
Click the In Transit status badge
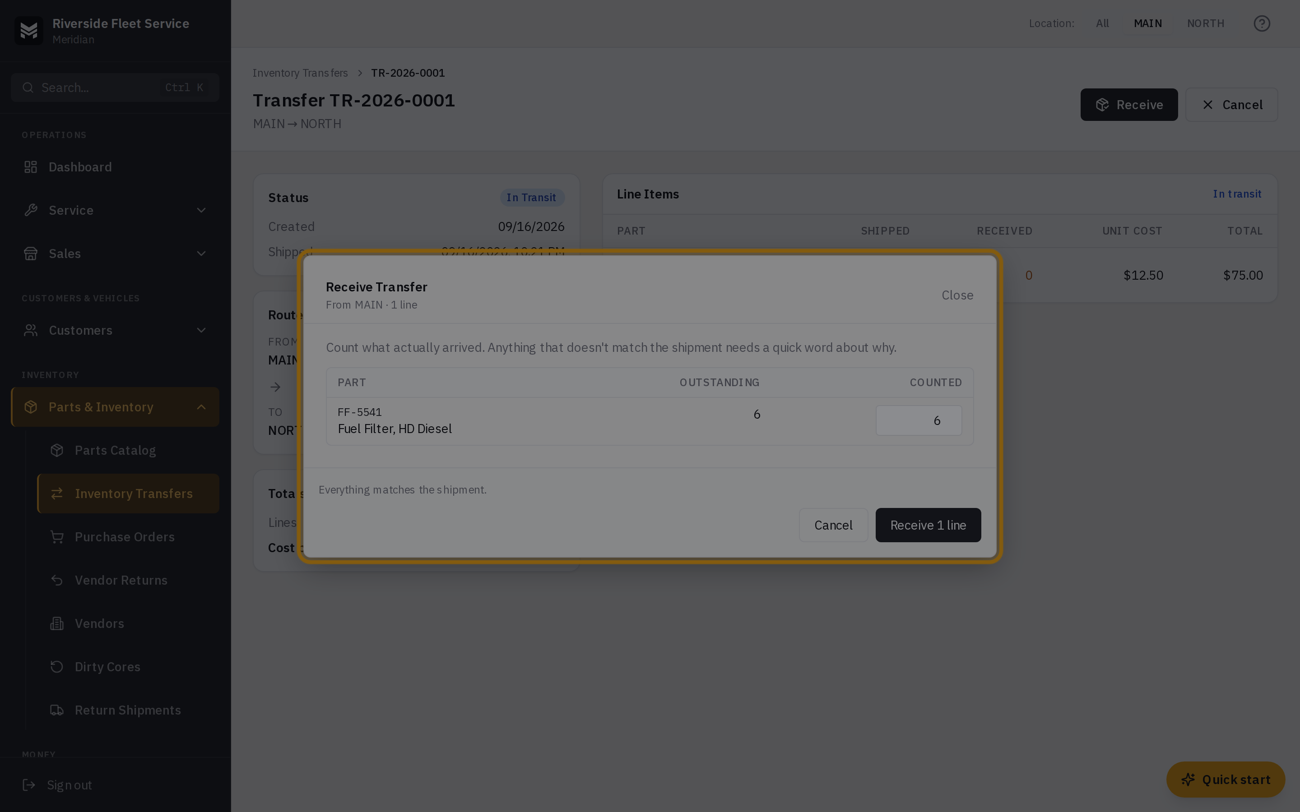[x=532, y=198]
